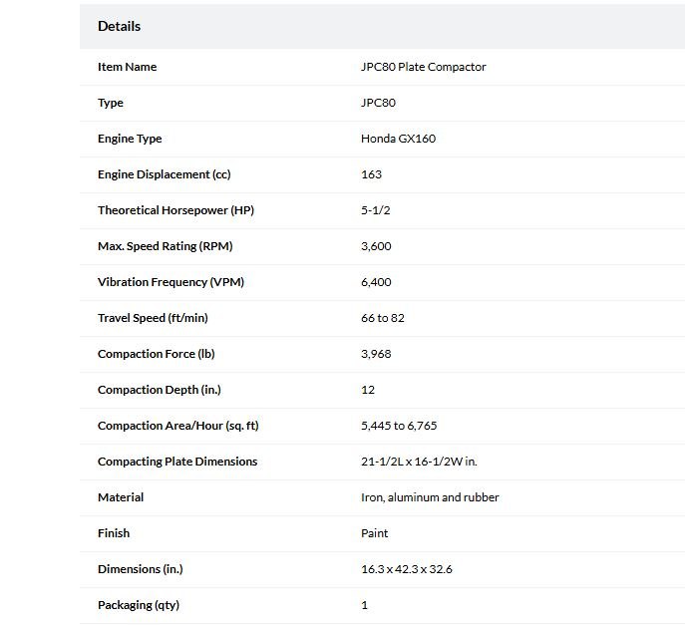
Task: Select the Packaging (qty) label
Action: (139, 605)
